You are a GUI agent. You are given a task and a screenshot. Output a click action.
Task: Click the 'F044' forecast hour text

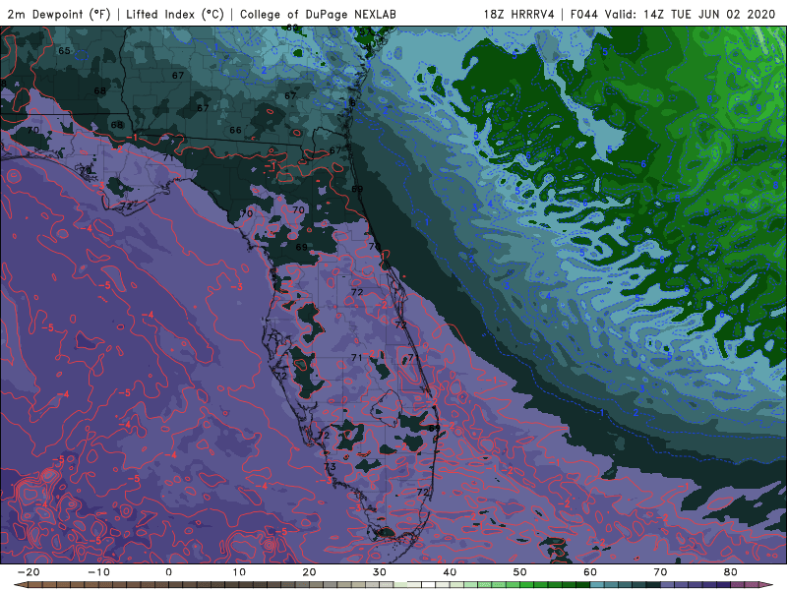coord(584,14)
